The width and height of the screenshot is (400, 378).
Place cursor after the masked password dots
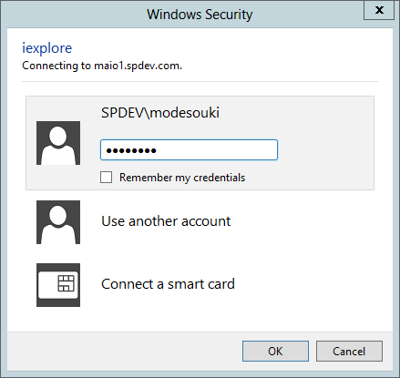pos(159,150)
